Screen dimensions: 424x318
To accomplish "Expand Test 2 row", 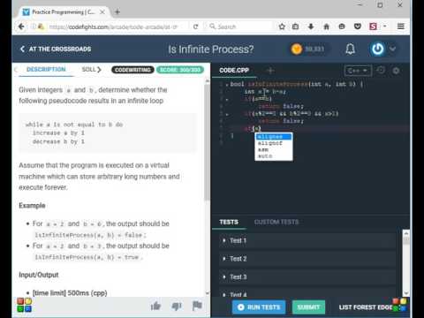I will [307, 259].
